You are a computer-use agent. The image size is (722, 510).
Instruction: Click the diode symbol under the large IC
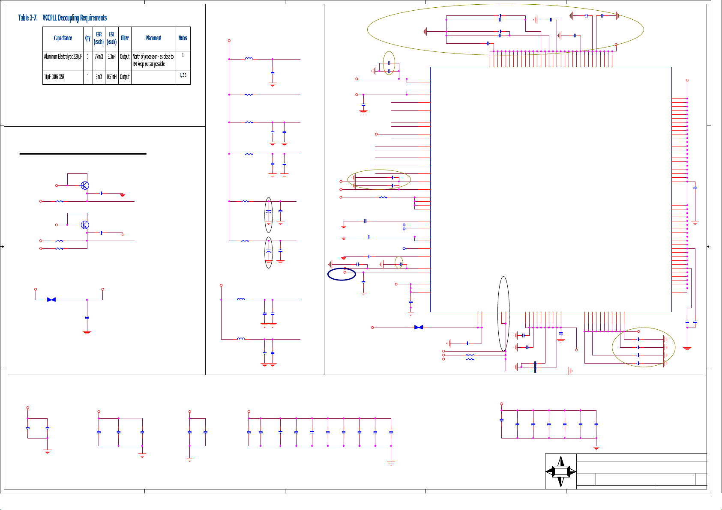419,327
